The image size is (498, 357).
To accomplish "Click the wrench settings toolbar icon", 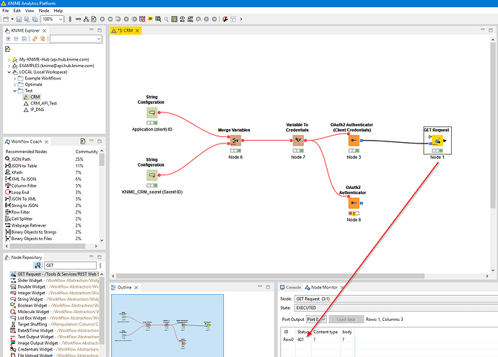I will 225,19.
